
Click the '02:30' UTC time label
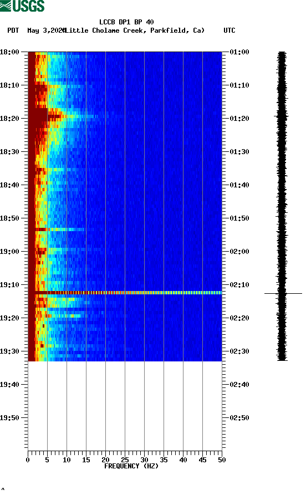coord(239,351)
